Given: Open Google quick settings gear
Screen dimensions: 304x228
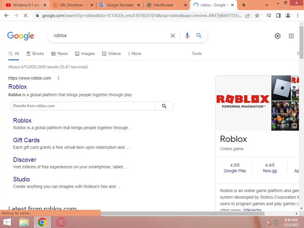Looking at the screenshot, I should [278, 36].
